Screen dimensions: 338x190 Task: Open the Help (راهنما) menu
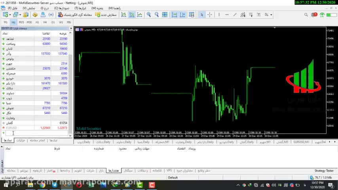click(114, 8)
